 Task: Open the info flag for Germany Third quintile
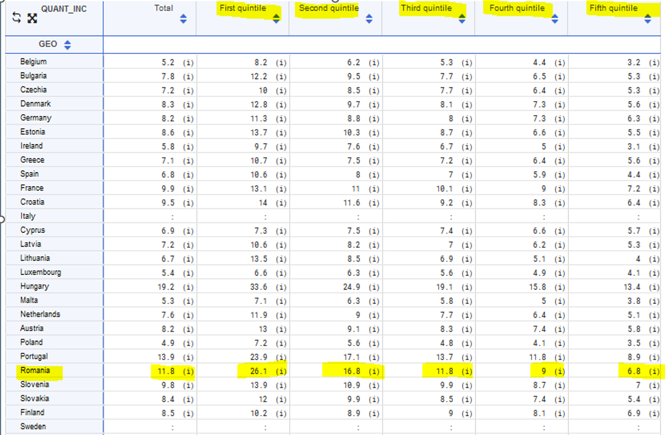[467, 118]
